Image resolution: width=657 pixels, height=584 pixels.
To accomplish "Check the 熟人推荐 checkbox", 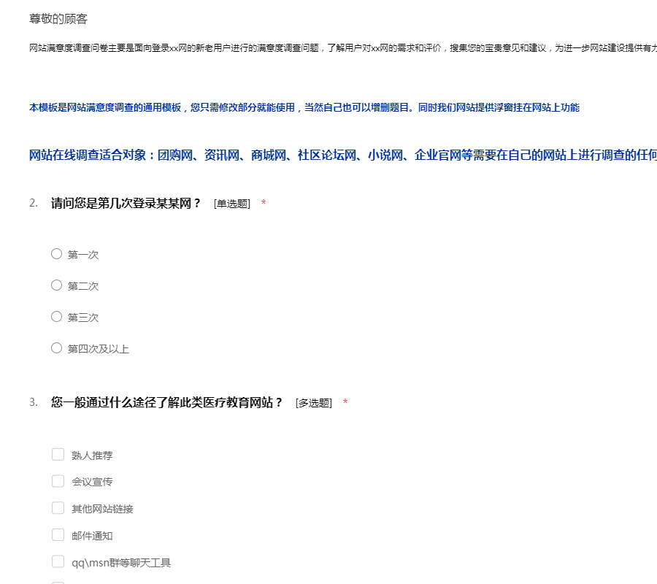I will pos(58,455).
